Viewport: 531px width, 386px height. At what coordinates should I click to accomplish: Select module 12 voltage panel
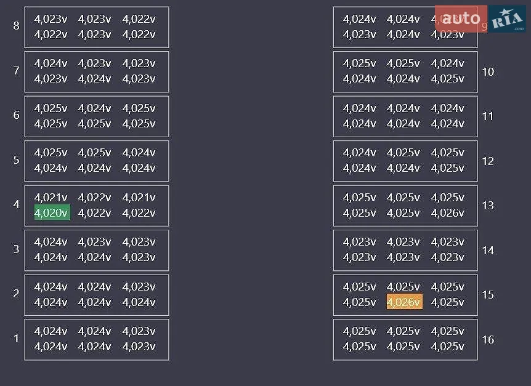click(405, 161)
